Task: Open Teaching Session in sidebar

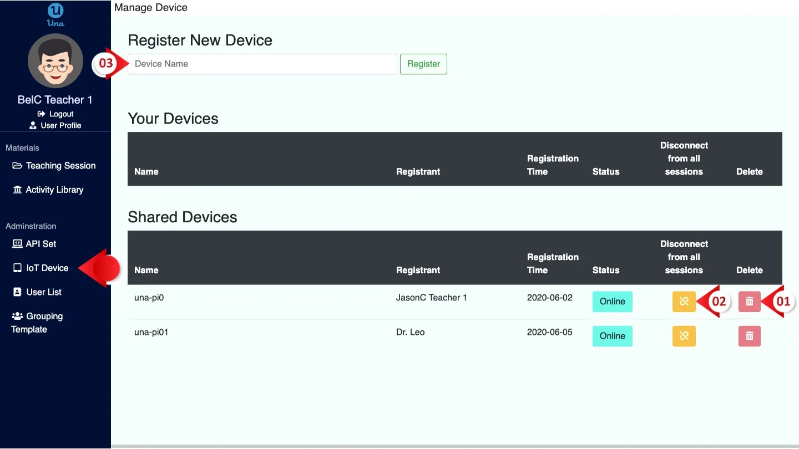Action: 54,166
